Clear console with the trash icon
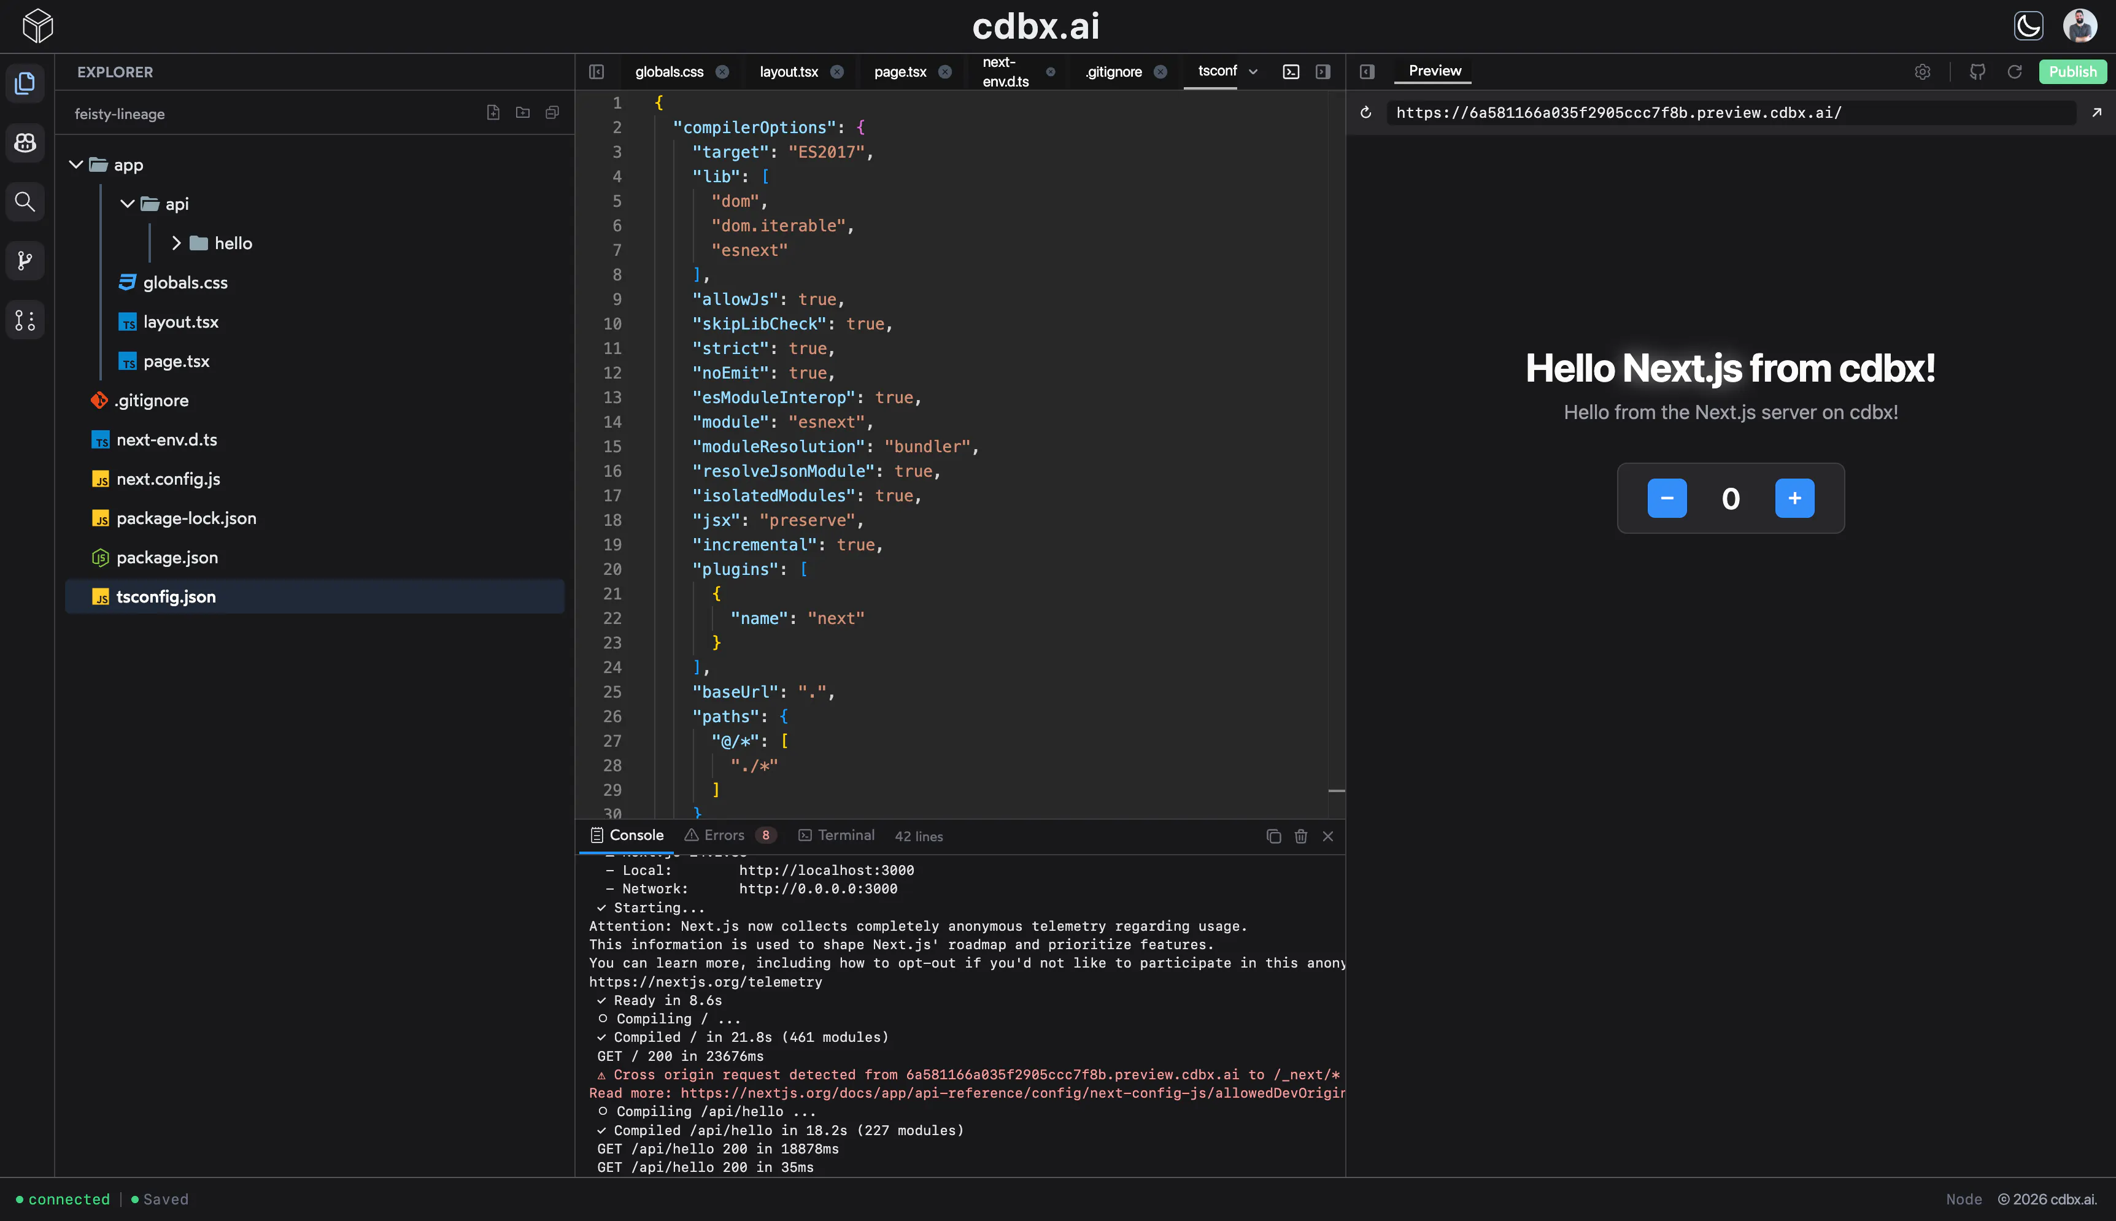The height and width of the screenshot is (1221, 2116). (1301, 836)
